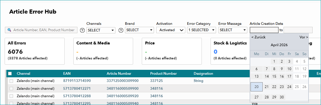
Task: Sort by the EAN column header
Action: coord(67,74)
